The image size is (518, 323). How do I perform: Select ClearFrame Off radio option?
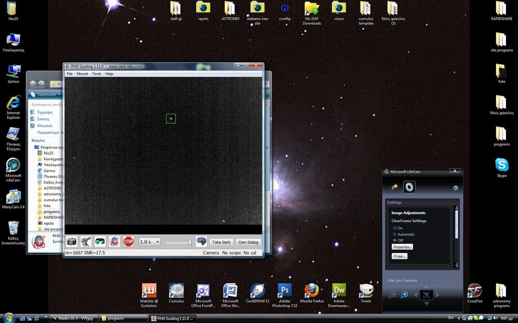tap(394, 240)
